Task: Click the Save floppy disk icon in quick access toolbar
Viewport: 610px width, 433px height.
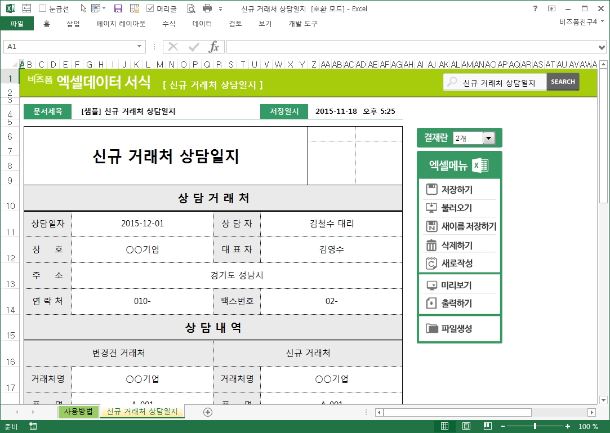Action: [118, 8]
